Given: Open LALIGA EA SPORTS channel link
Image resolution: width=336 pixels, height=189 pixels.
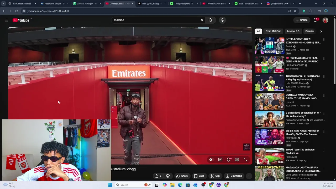Looking at the screenshot, I should [295, 65].
